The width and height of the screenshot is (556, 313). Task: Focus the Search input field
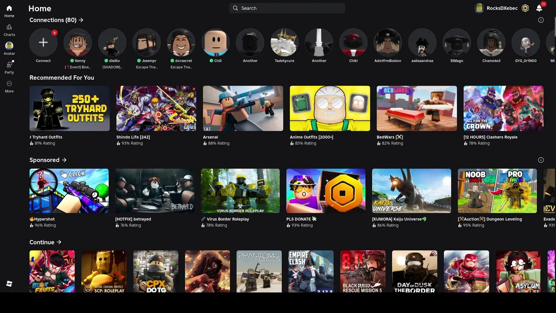(x=287, y=8)
